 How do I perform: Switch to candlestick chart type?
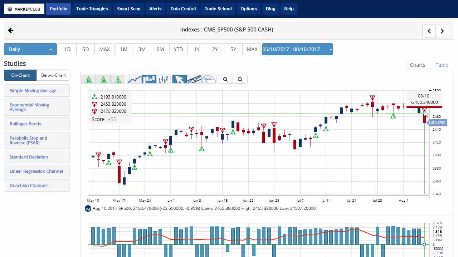(149, 79)
